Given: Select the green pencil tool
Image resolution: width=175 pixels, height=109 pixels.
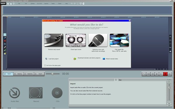Looking at the screenshot, I should [x=5, y=50].
